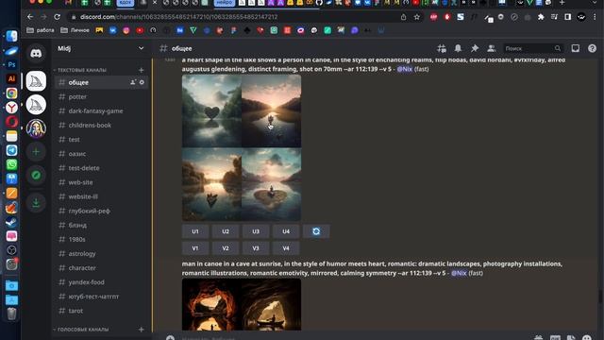Make variations with V1 button
The height and width of the screenshot is (340, 604).
tap(195, 248)
